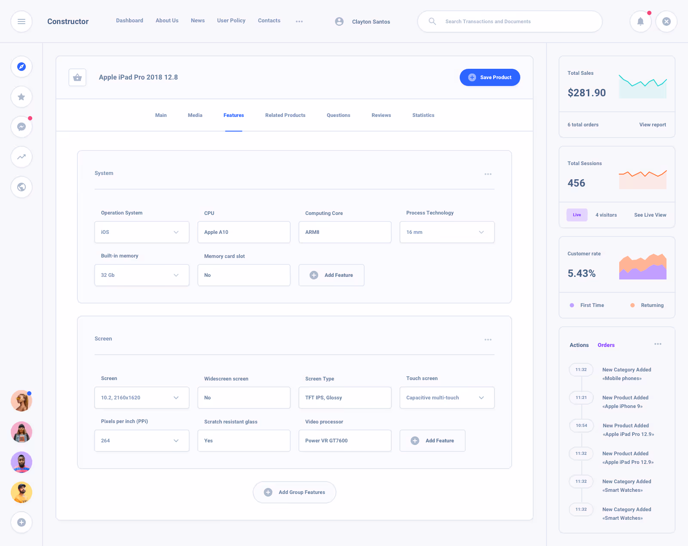688x546 pixels.
Task: Click the Live badge
Action: point(577,215)
